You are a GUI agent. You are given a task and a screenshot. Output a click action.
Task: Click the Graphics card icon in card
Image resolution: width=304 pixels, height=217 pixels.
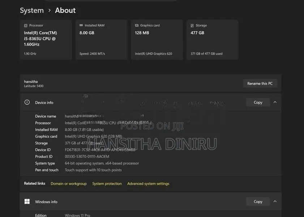coord(137,25)
